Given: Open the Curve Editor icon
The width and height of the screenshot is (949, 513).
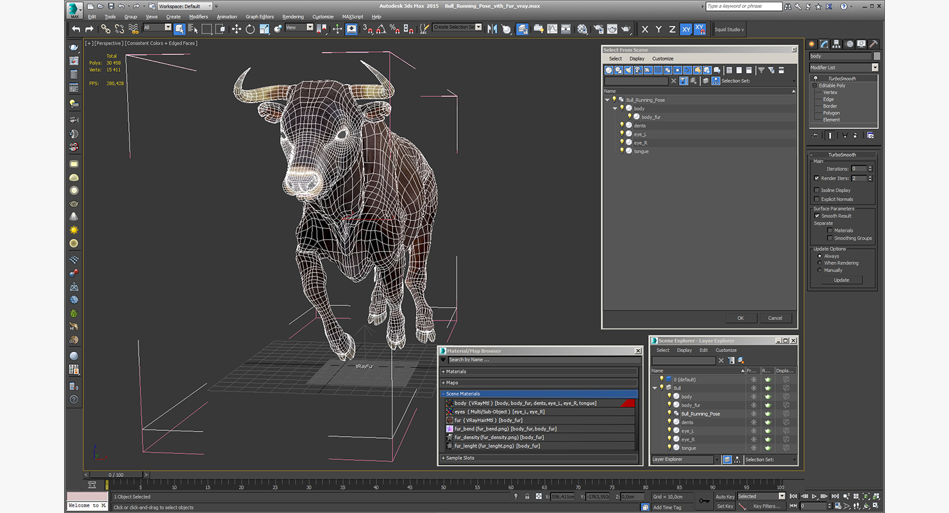Looking at the screenshot, I should (x=552, y=29).
